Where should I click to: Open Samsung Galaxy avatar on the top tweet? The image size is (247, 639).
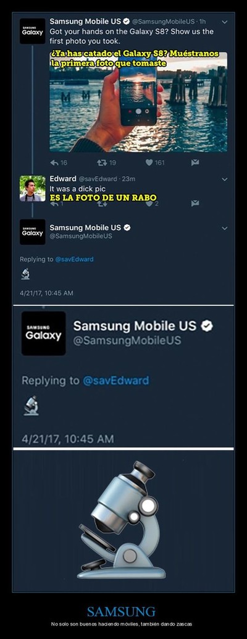click(x=33, y=32)
